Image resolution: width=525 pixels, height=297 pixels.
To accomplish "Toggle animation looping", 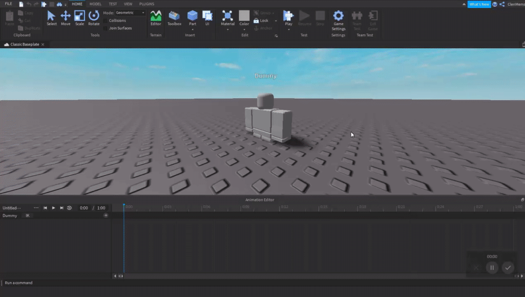I will click(69, 208).
